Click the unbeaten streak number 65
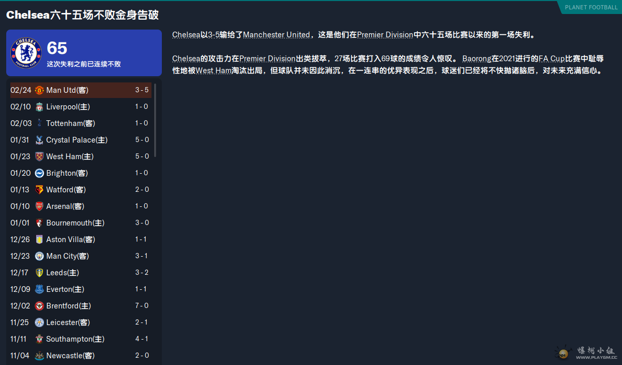622x365 pixels. (x=57, y=48)
